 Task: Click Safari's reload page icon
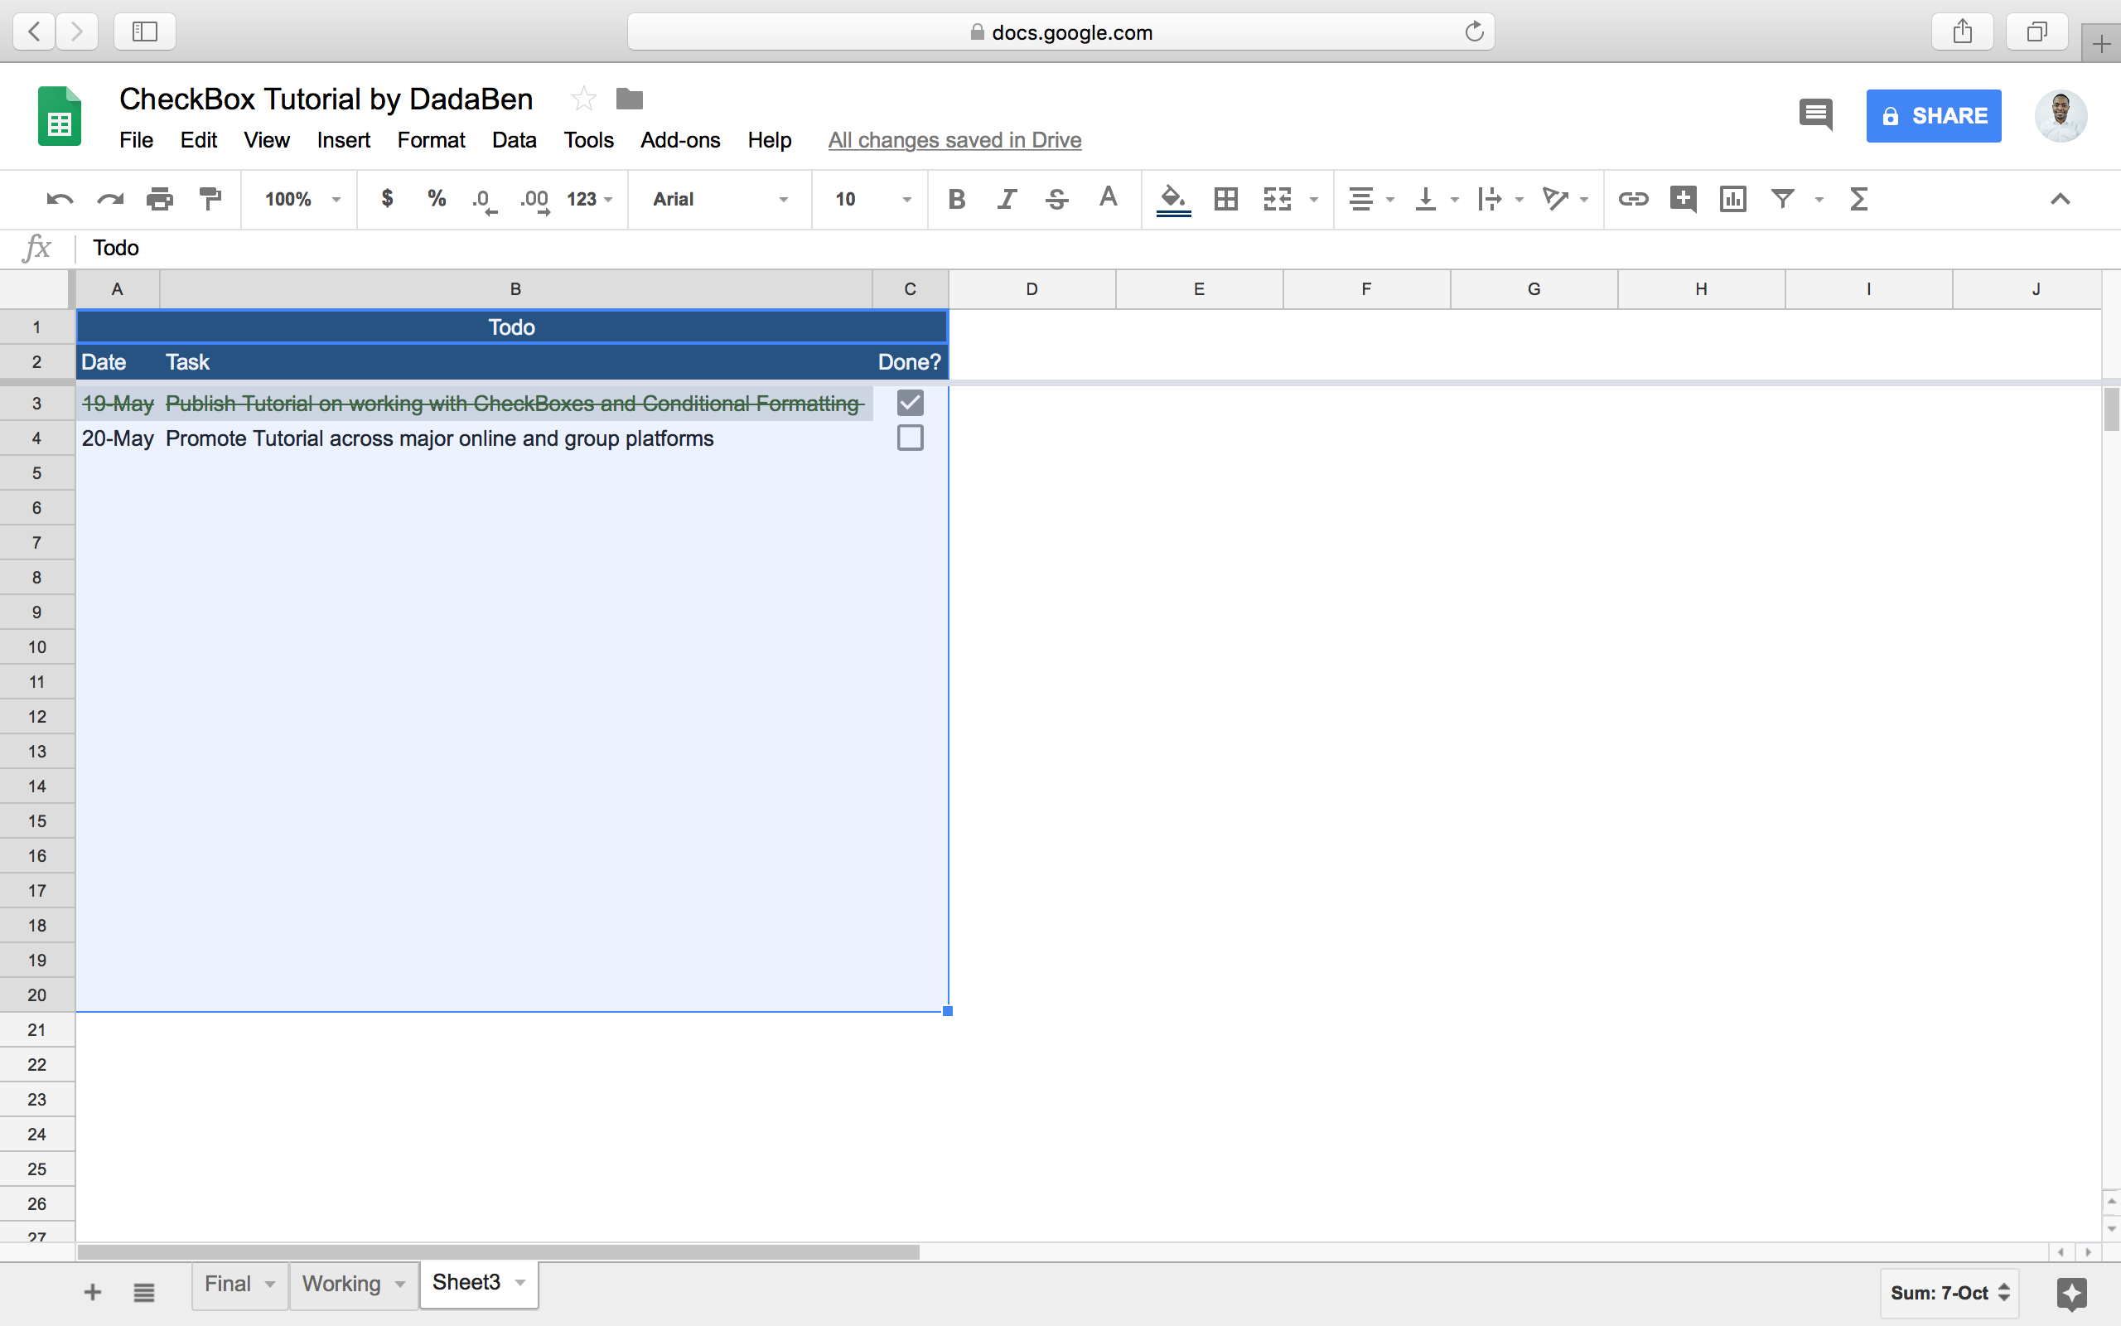tap(1474, 32)
